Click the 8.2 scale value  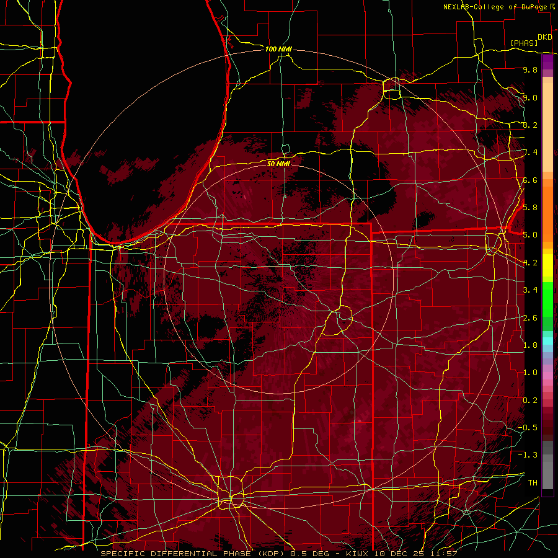[530, 125]
